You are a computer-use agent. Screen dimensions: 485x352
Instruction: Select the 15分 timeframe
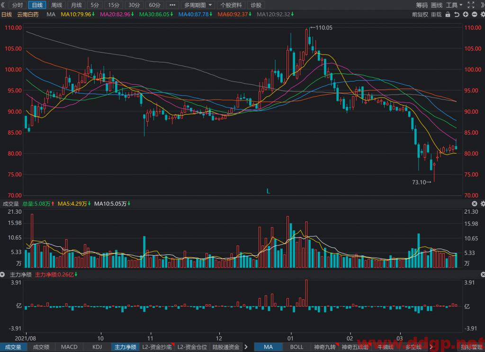coord(114,5)
